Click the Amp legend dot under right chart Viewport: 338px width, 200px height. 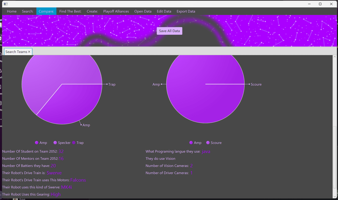tap(191, 143)
